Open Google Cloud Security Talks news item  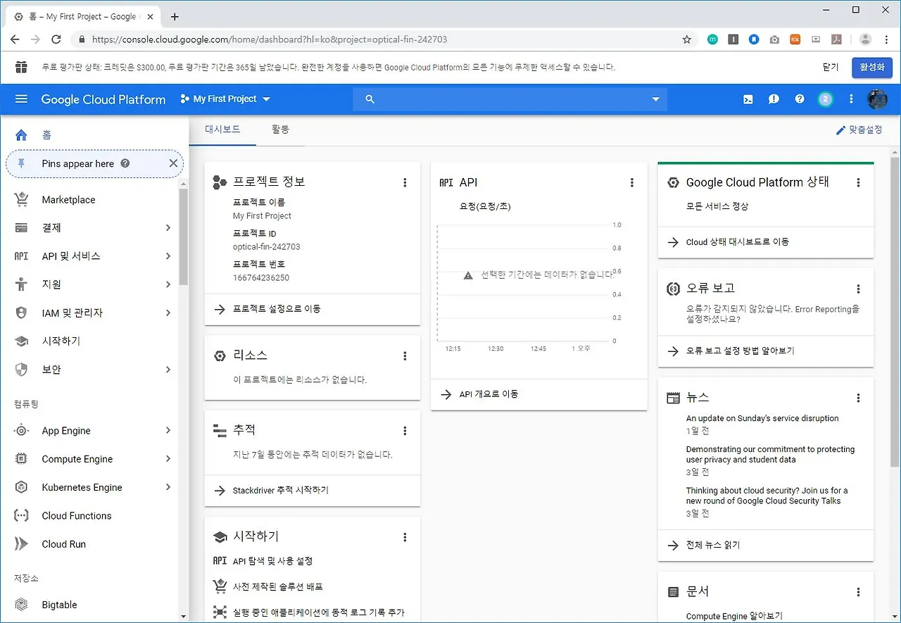click(767, 496)
